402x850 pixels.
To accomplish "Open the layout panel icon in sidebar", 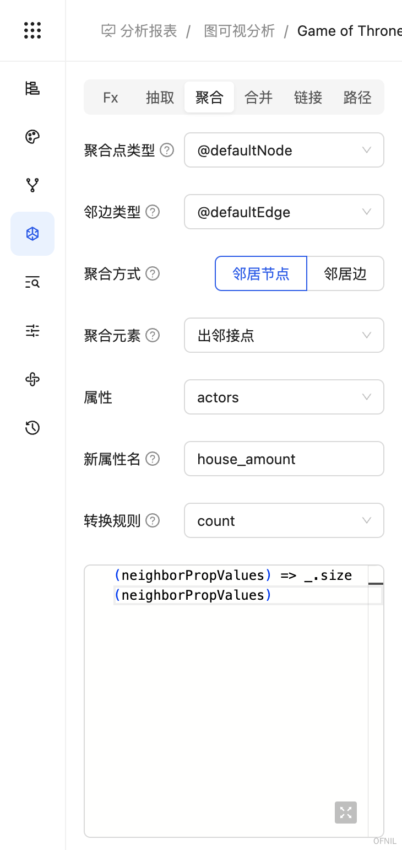I will (x=32, y=88).
